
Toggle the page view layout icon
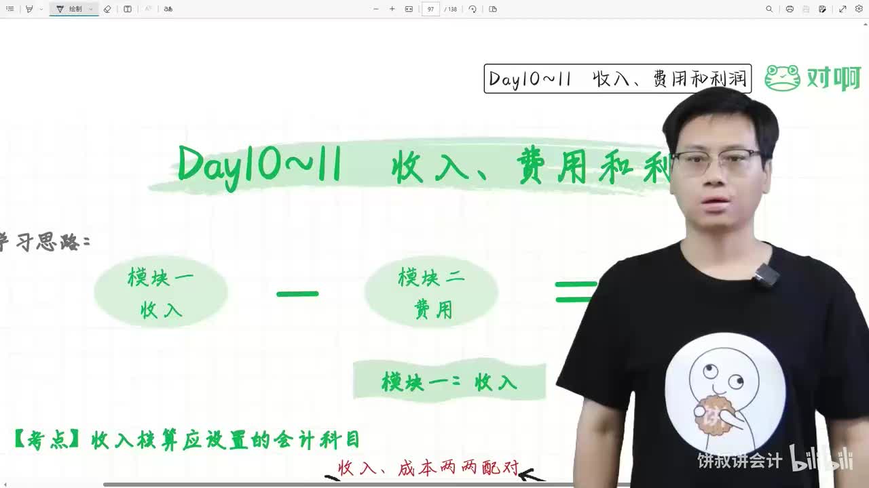(493, 9)
